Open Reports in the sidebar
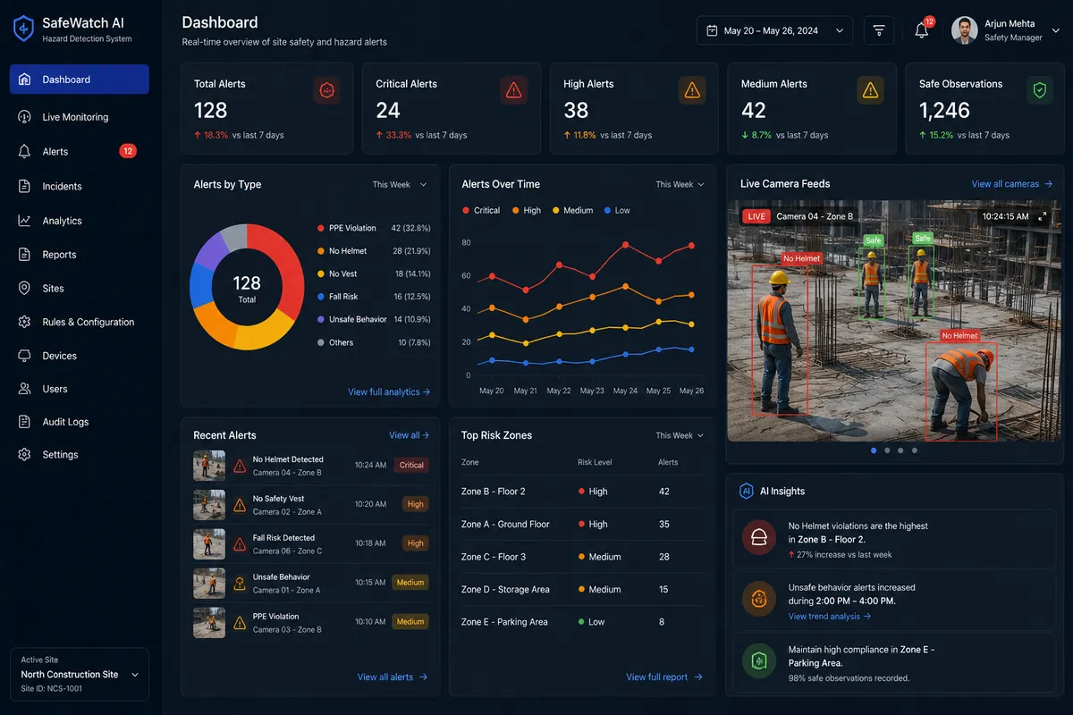 (x=80, y=255)
